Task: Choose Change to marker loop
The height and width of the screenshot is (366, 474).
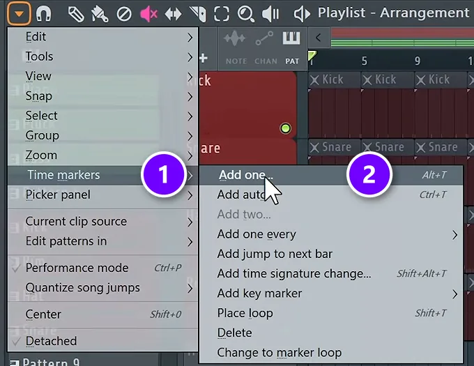Action: 331,353
